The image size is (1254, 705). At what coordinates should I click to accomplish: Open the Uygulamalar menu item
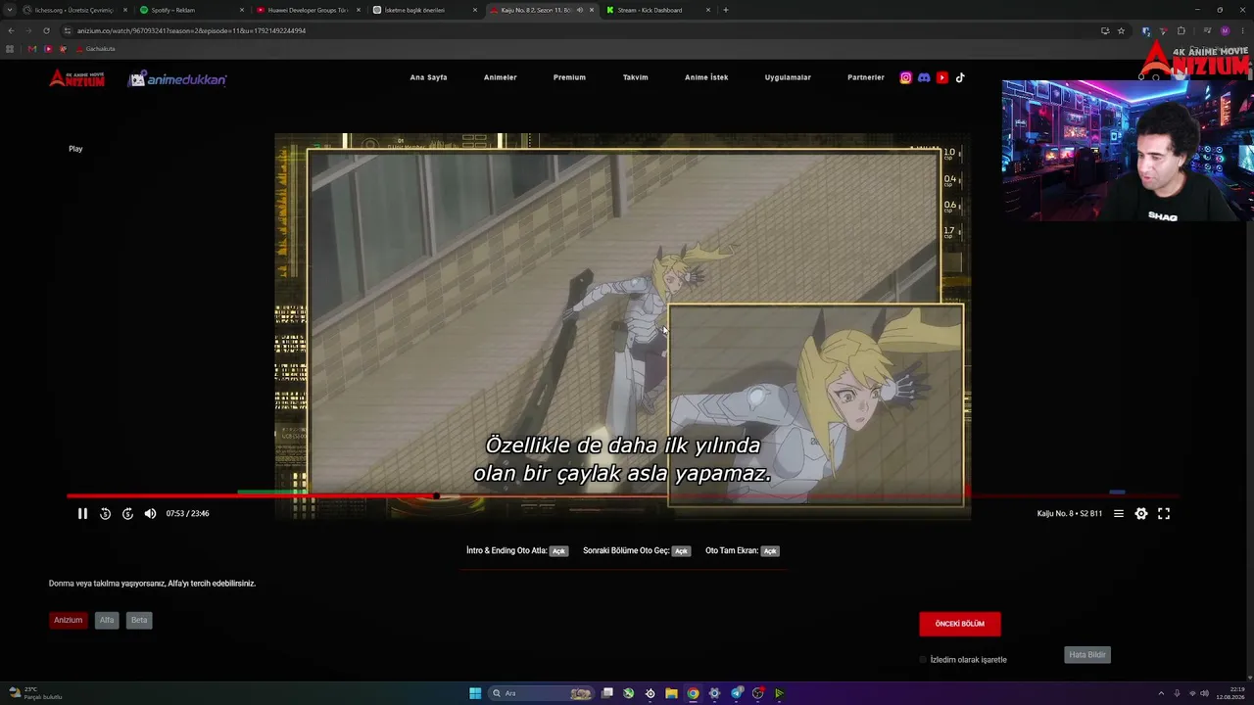(788, 77)
